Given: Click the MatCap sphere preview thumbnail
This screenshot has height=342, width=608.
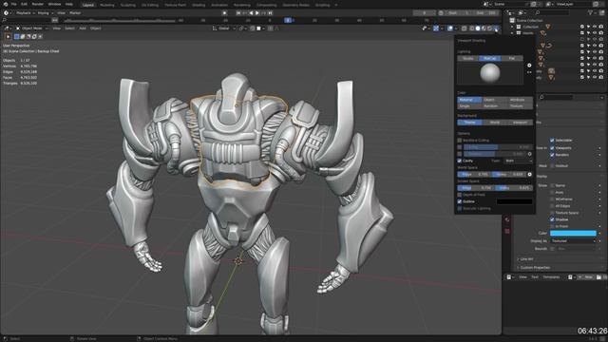Looking at the screenshot, I should coord(490,73).
